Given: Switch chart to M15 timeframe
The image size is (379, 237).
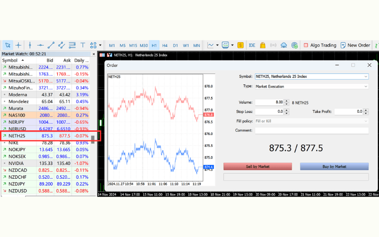Looking at the screenshot, I should 133,46.
